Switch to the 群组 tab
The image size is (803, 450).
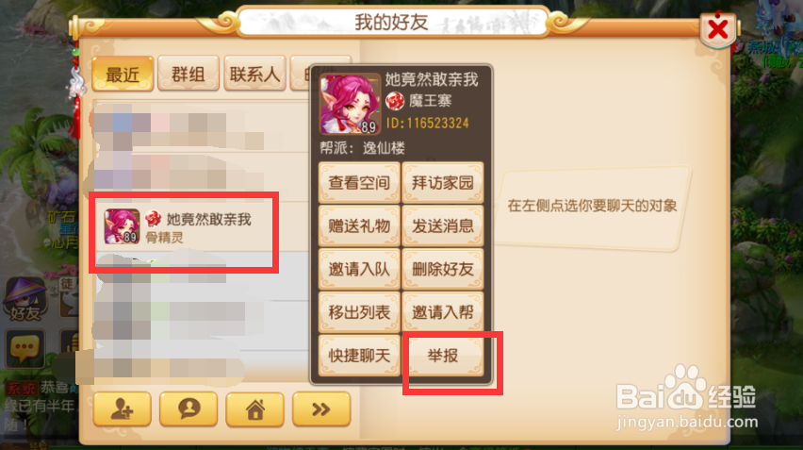pyautogui.click(x=188, y=75)
